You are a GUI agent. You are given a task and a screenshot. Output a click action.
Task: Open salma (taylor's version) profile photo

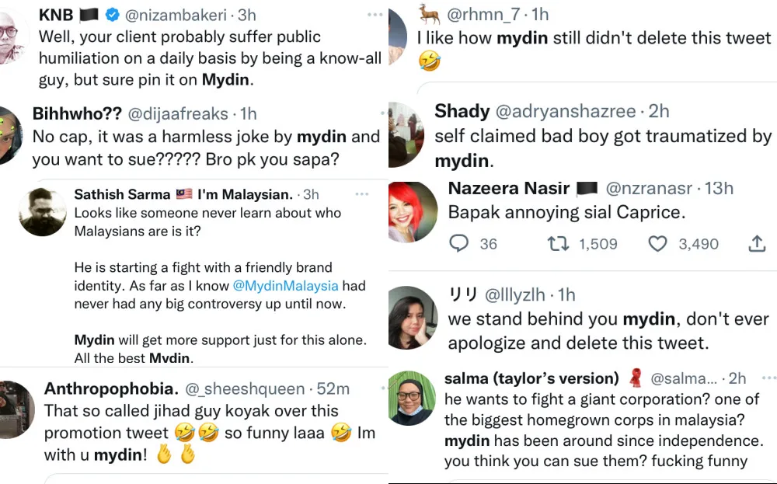412,398
